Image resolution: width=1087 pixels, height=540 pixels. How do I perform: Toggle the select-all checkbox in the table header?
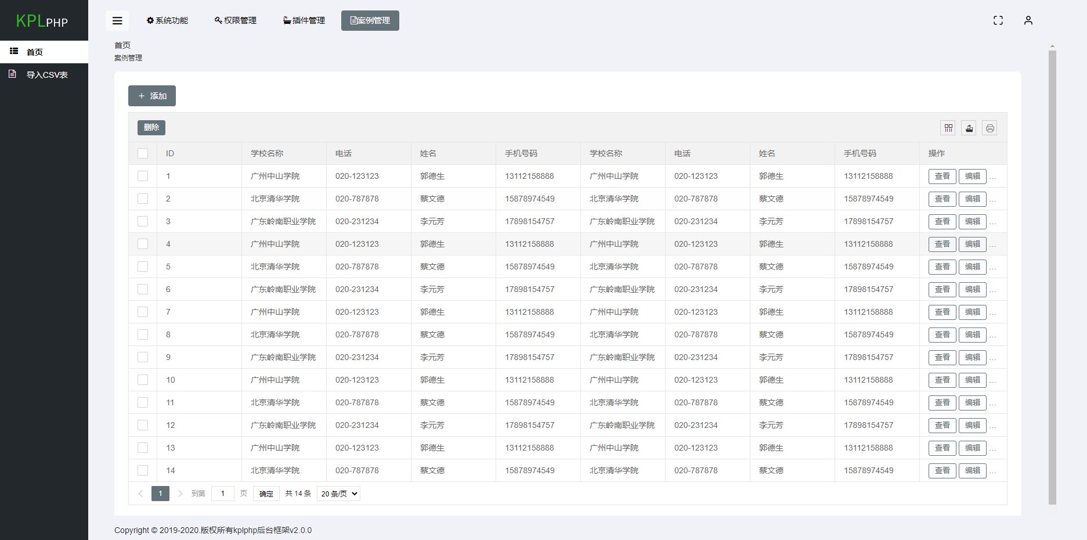tap(143, 153)
